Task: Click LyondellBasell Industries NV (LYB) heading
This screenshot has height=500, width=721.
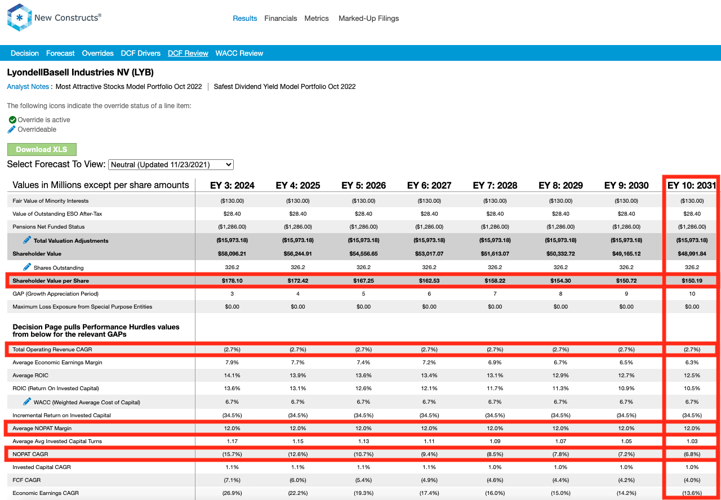Action: [x=80, y=73]
